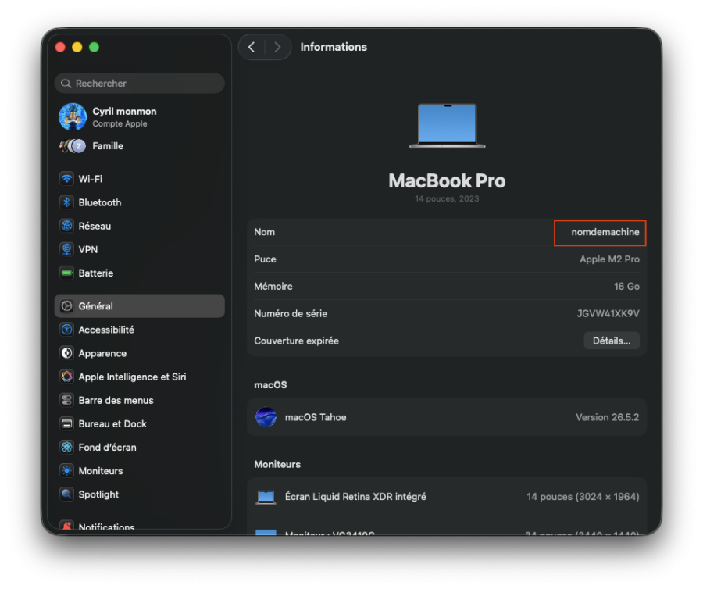Image resolution: width=703 pixels, height=589 pixels.
Task: Click Écran Liquid Retina XDR intégré text
Action: [355, 497]
